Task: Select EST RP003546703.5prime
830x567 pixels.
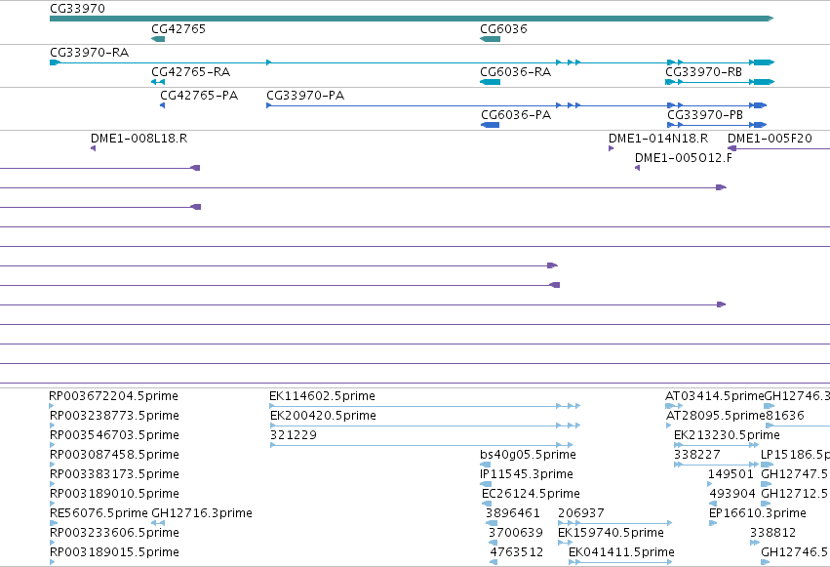Action: (53, 445)
